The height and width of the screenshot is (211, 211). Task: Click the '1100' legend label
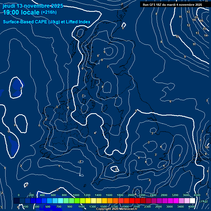click(82, 207)
